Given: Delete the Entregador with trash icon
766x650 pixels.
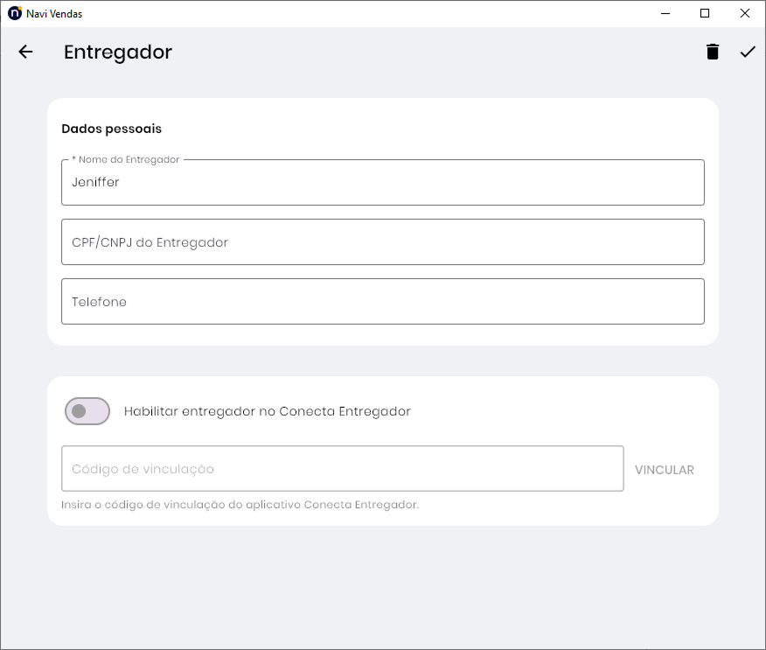Looking at the screenshot, I should click(x=713, y=52).
